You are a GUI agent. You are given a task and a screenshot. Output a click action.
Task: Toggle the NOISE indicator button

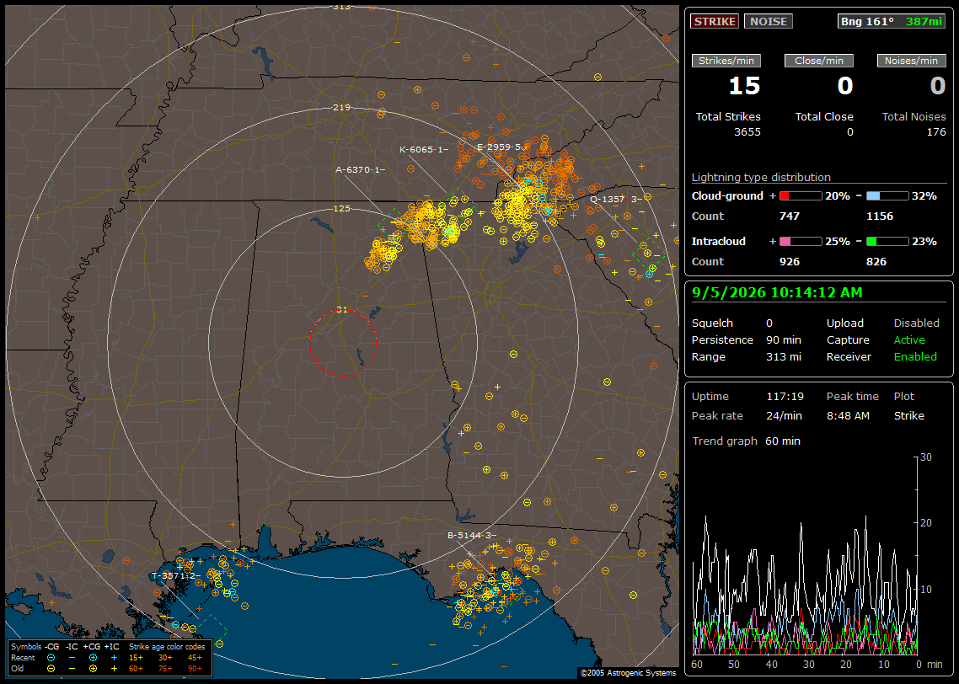click(769, 21)
